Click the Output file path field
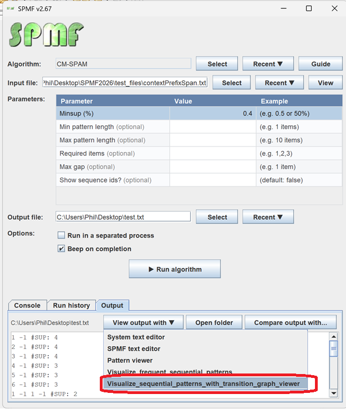 [x=123, y=217]
